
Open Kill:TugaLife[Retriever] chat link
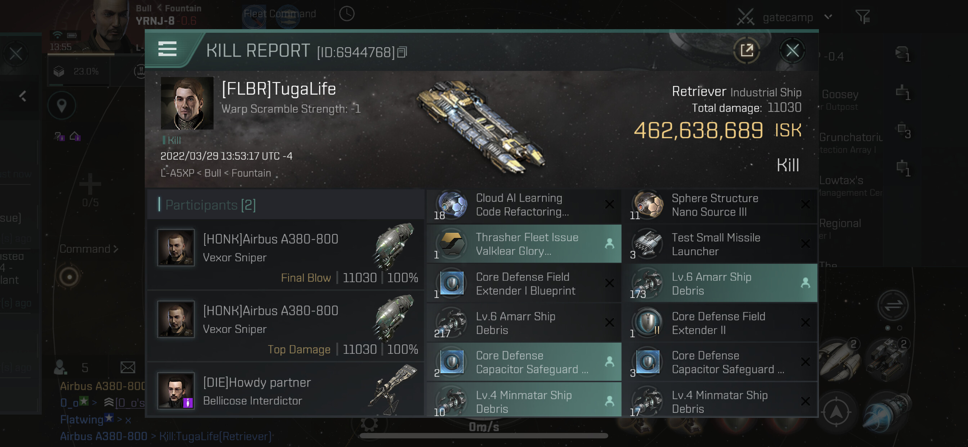(215, 436)
